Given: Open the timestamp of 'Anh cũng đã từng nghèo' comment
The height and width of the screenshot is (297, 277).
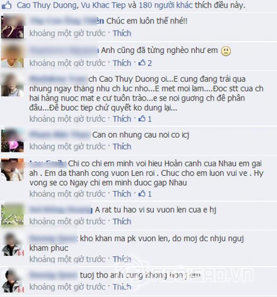Looking at the screenshot, I should tap(67, 63).
